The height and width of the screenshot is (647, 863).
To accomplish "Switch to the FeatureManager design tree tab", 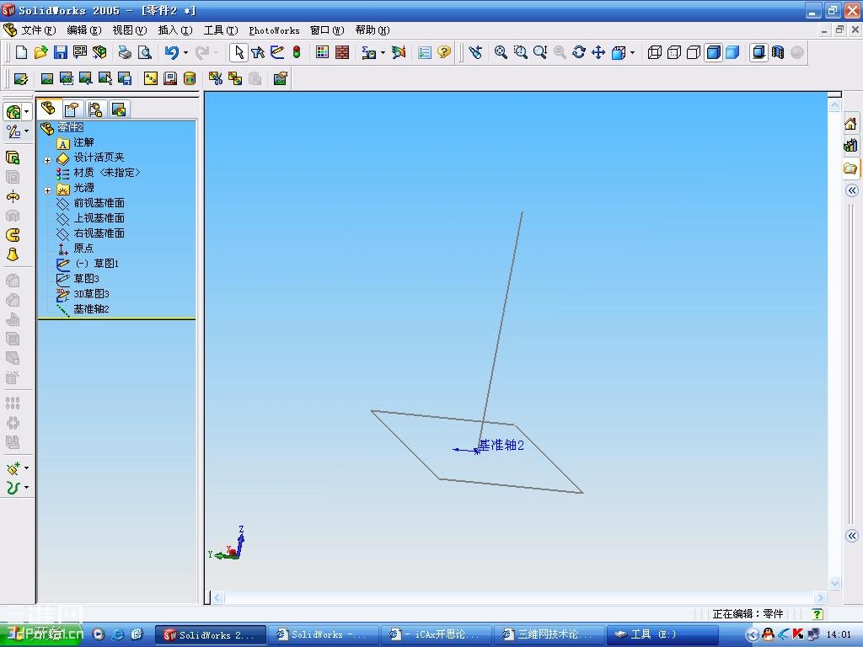I will (48, 109).
